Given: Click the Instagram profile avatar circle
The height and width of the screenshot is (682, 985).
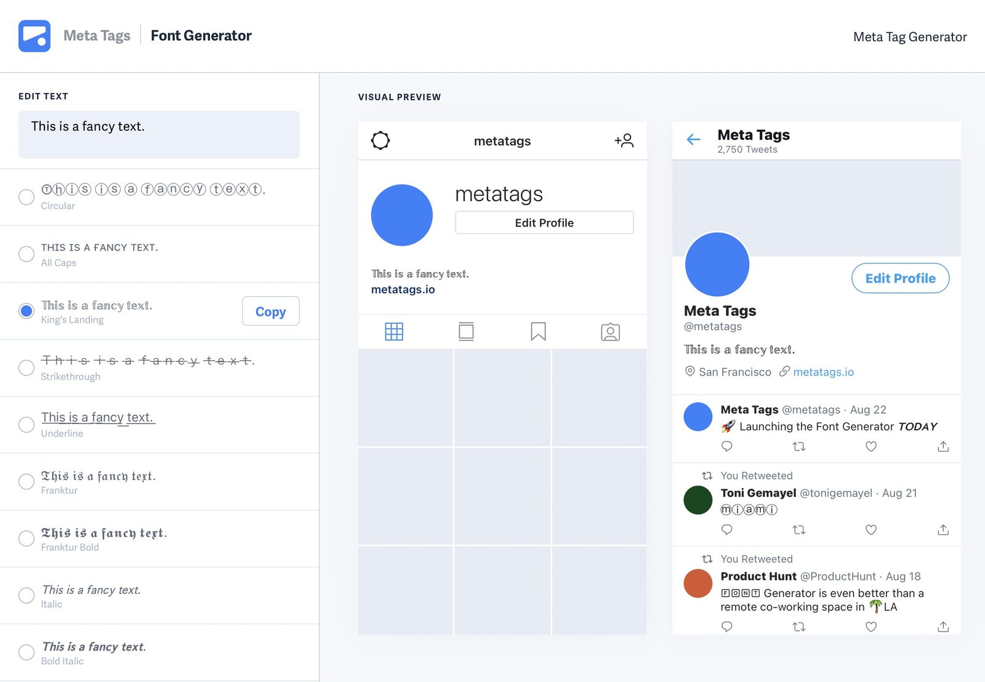Looking at the screenshot, I should coord(402,215).
